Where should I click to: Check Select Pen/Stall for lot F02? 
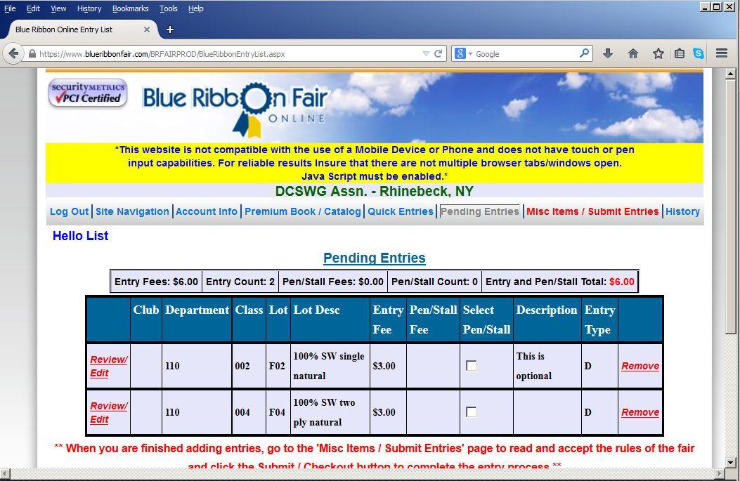pos(471,365)
